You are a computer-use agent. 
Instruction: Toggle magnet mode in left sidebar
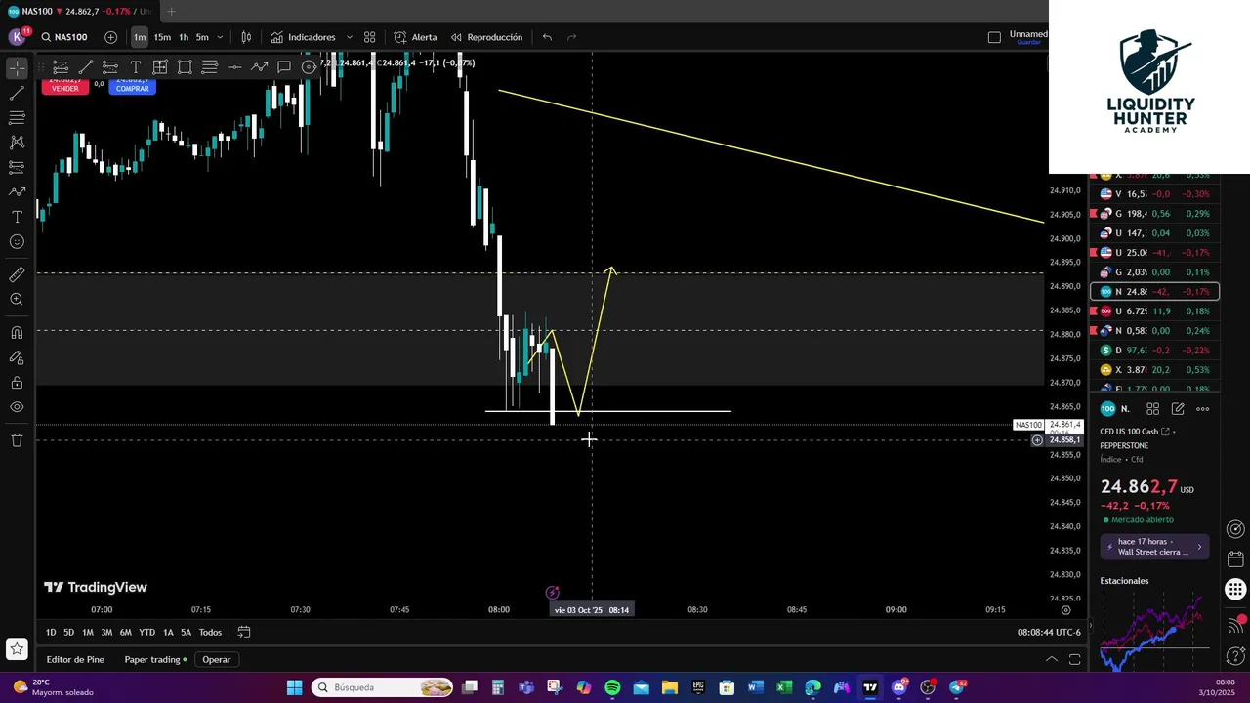tap(17, 333)
